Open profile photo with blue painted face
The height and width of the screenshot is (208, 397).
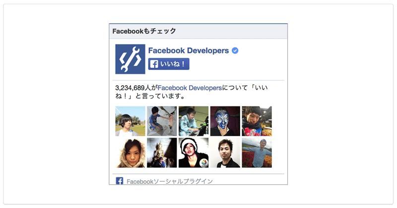coord(225,121)
